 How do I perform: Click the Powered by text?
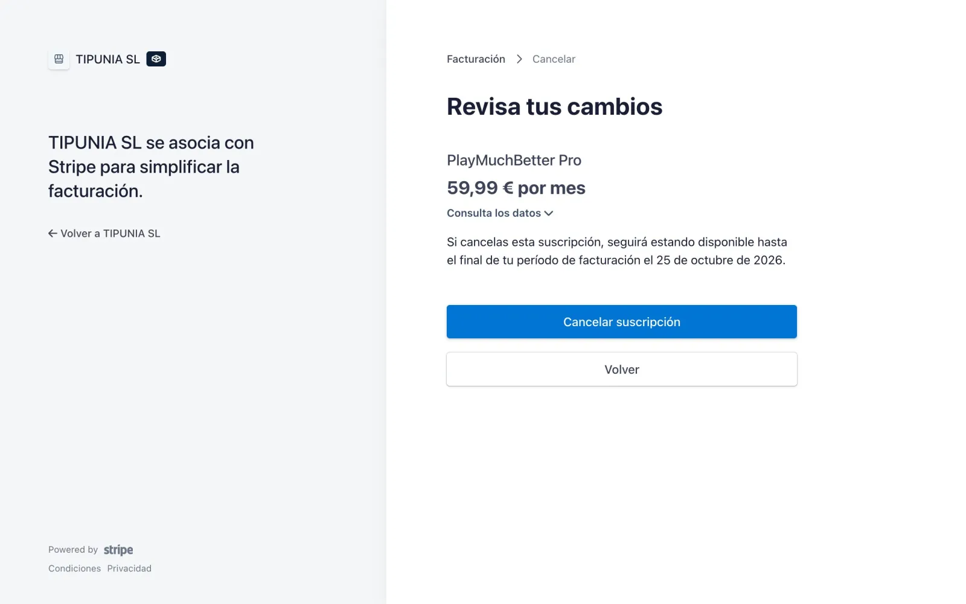pos(73,550)
